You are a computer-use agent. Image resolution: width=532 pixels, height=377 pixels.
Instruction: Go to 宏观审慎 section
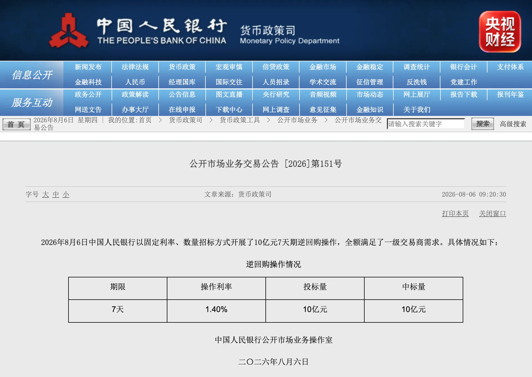229,67
